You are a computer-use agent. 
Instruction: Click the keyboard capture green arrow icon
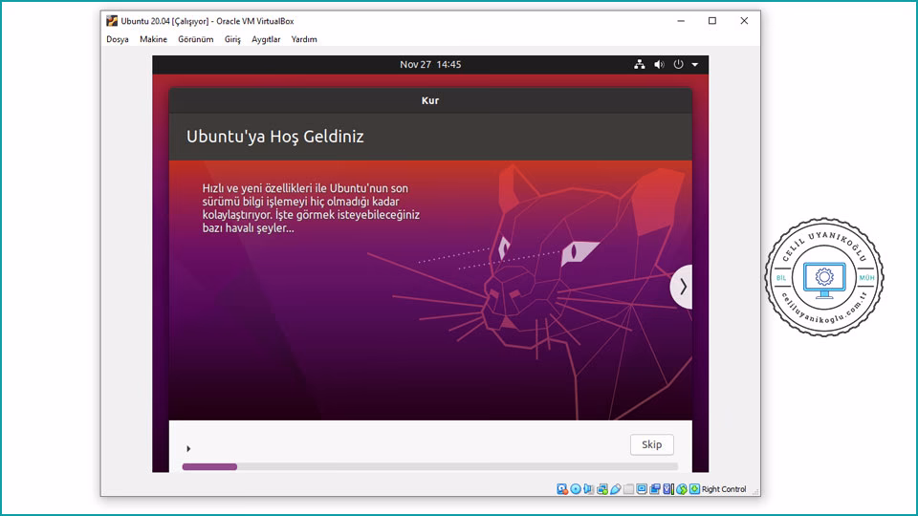[694, 489]
